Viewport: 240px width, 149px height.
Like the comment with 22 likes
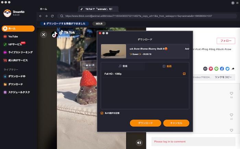[x=231, y=115]
